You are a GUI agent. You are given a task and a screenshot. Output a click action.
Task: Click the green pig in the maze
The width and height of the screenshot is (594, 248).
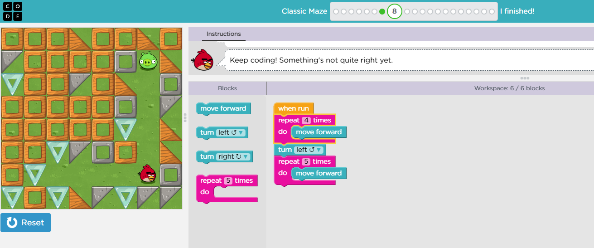(x=147, y=61)
